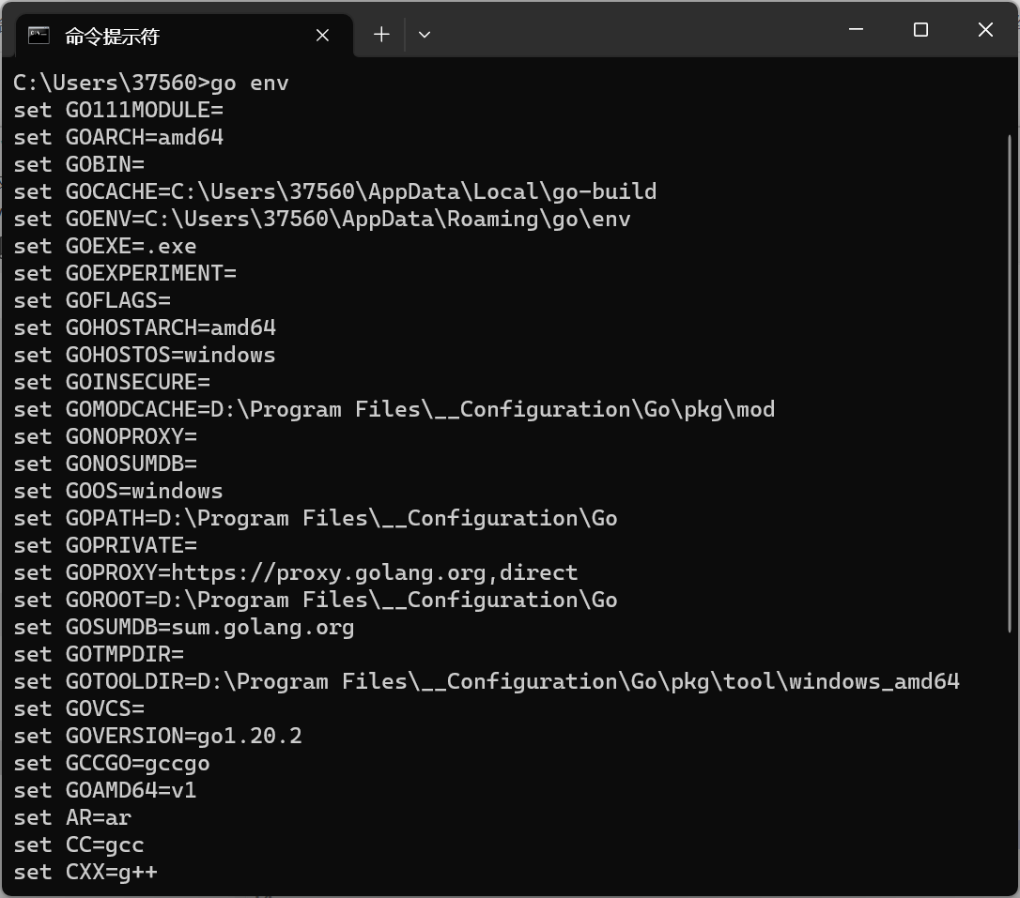
Task: Click the GOVERSION=go1.20.2 line
Action: [157, 736]
